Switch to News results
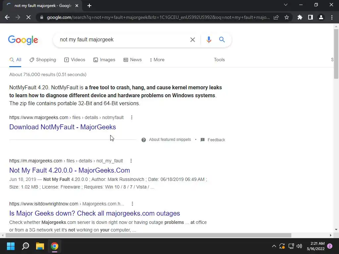This screenshot has height=254, width=339. pos(132,60)
